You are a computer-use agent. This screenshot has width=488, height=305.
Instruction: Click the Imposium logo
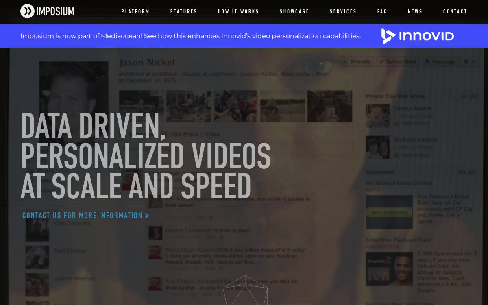[47, 11]
